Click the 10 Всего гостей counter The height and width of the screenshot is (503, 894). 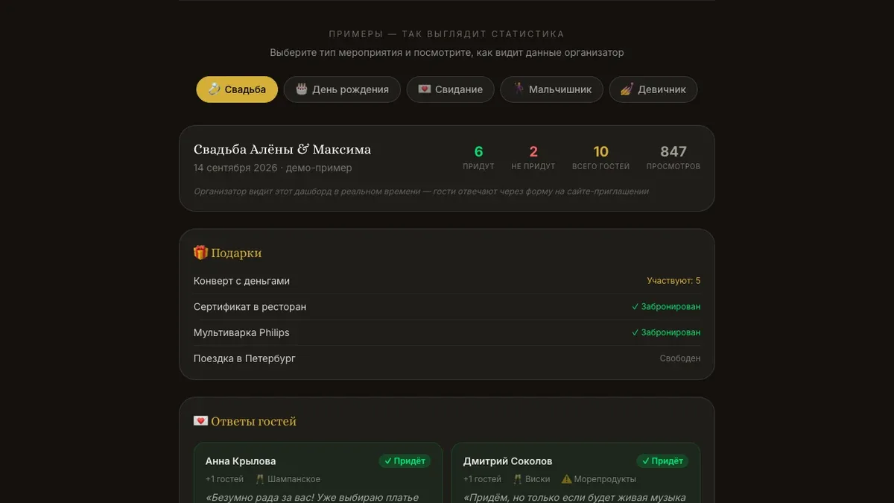(x=600, y=158)
